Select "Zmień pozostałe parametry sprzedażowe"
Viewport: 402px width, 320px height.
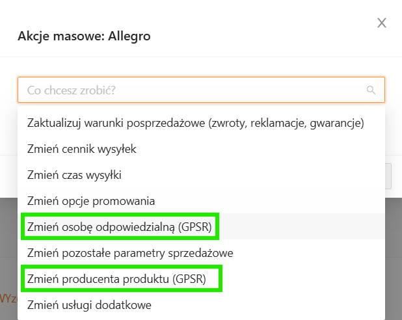click(130, 252)
